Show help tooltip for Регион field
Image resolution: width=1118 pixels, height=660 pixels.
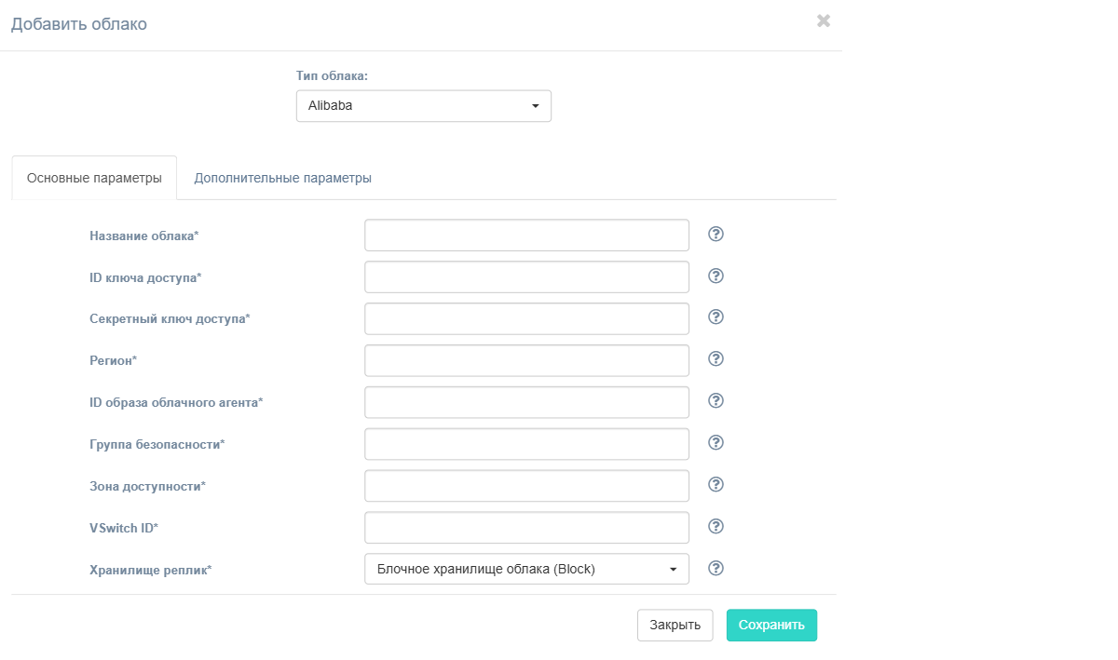(x=716, y=359)
